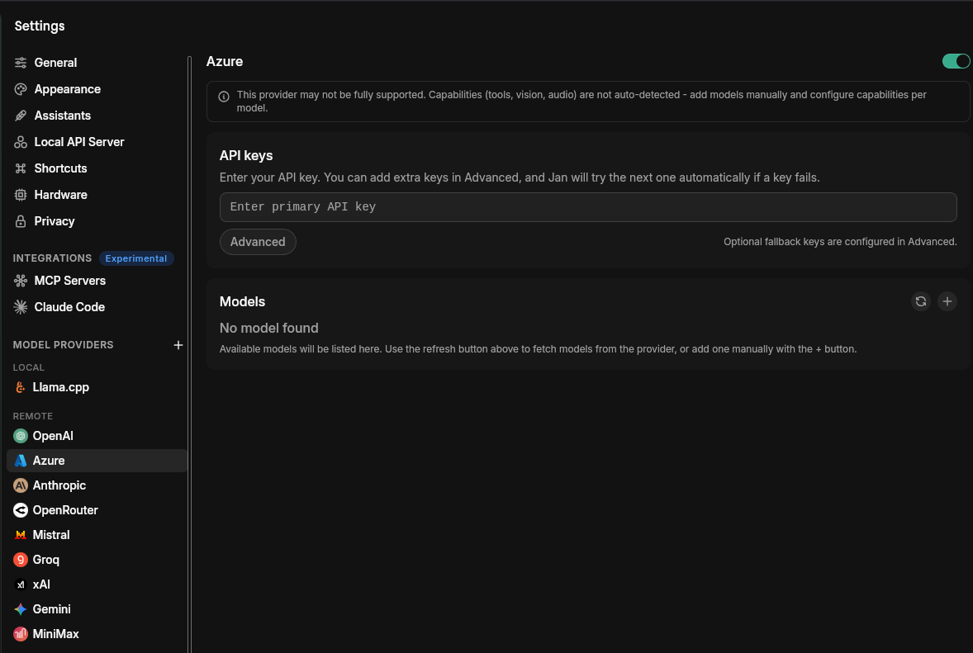Select the Gemini provider
Screen dimensions: 973x653
[x=97, y=609]
